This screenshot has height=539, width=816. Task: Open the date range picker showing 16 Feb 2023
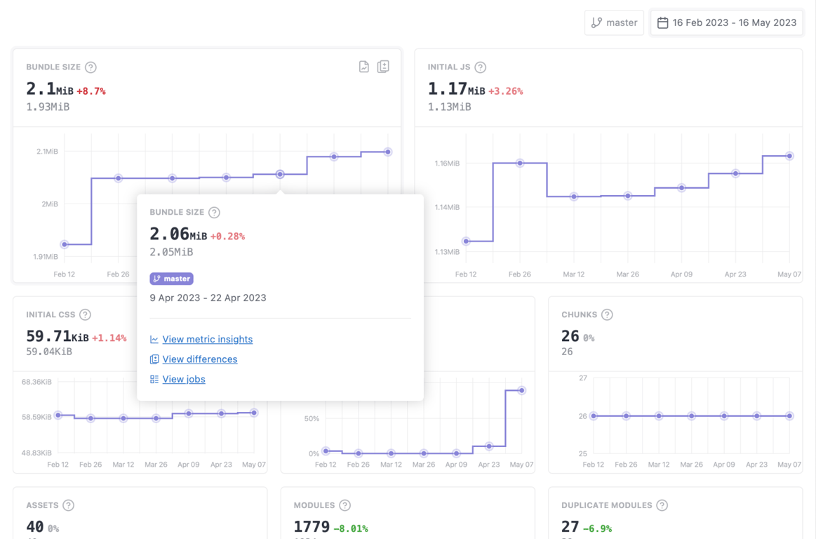[x=726, y=22]
